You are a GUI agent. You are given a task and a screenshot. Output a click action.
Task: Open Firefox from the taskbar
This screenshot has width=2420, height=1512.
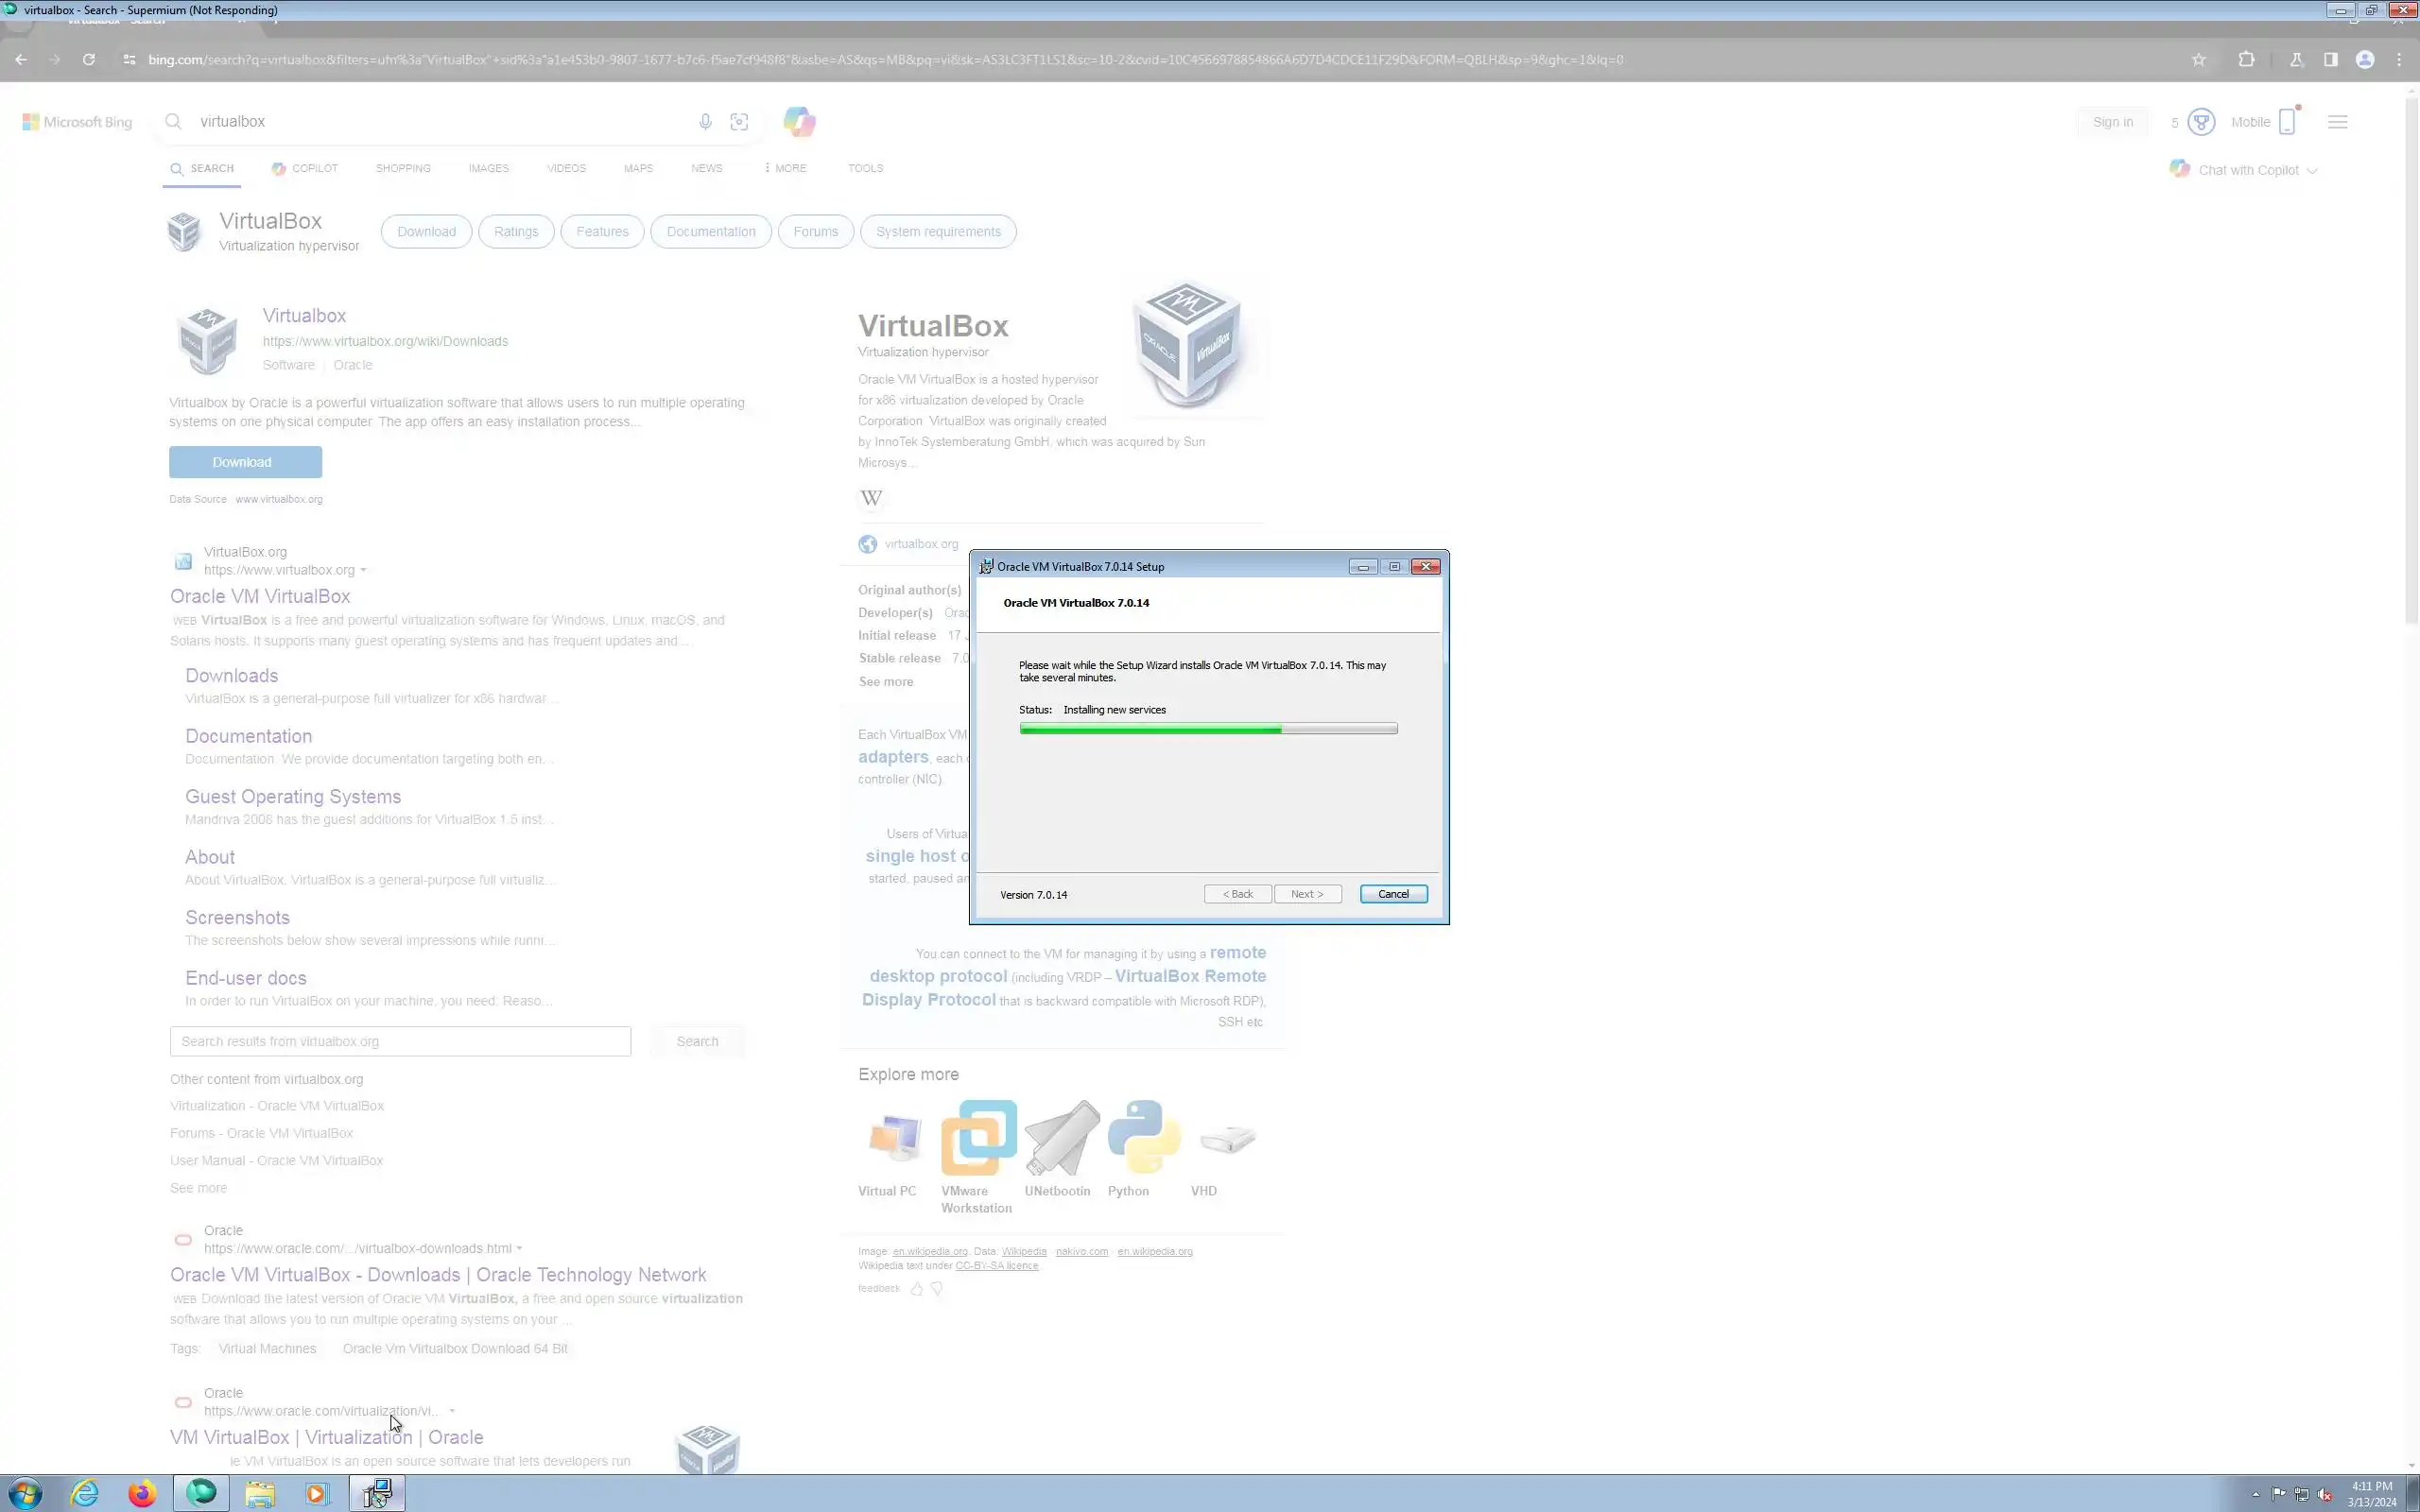click(x=142, y=1493)
